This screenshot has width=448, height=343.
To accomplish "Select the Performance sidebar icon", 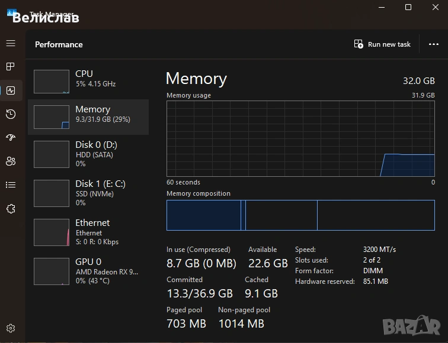I will (11, 90).
